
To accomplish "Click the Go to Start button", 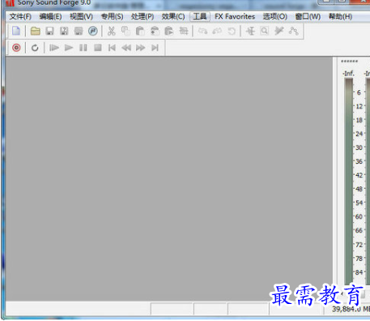I will point(112,48).
